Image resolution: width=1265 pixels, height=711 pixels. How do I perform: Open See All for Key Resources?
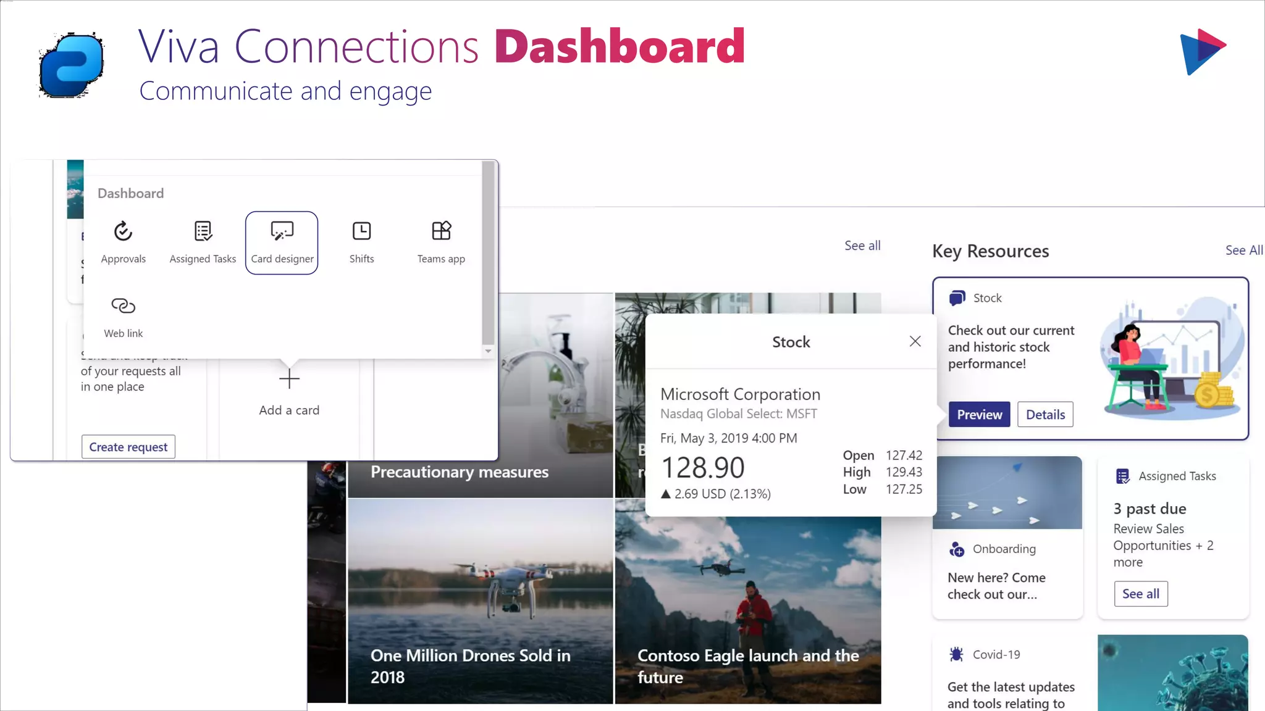point(1243,250)
